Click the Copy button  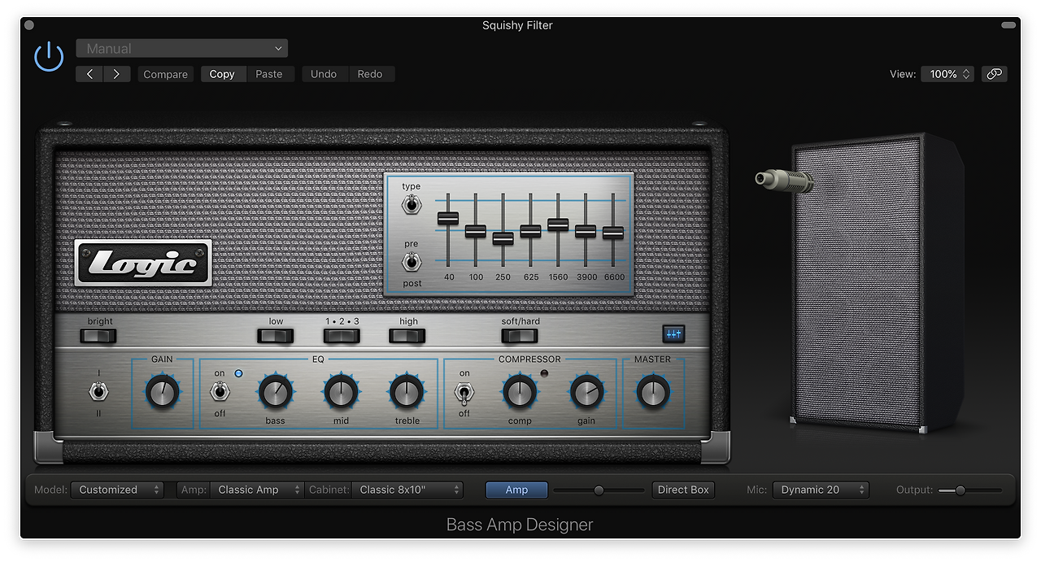(x=222, y=74)
